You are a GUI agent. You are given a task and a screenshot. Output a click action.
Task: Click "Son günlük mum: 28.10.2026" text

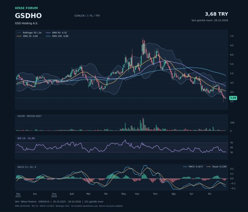[x=210, y=20]
